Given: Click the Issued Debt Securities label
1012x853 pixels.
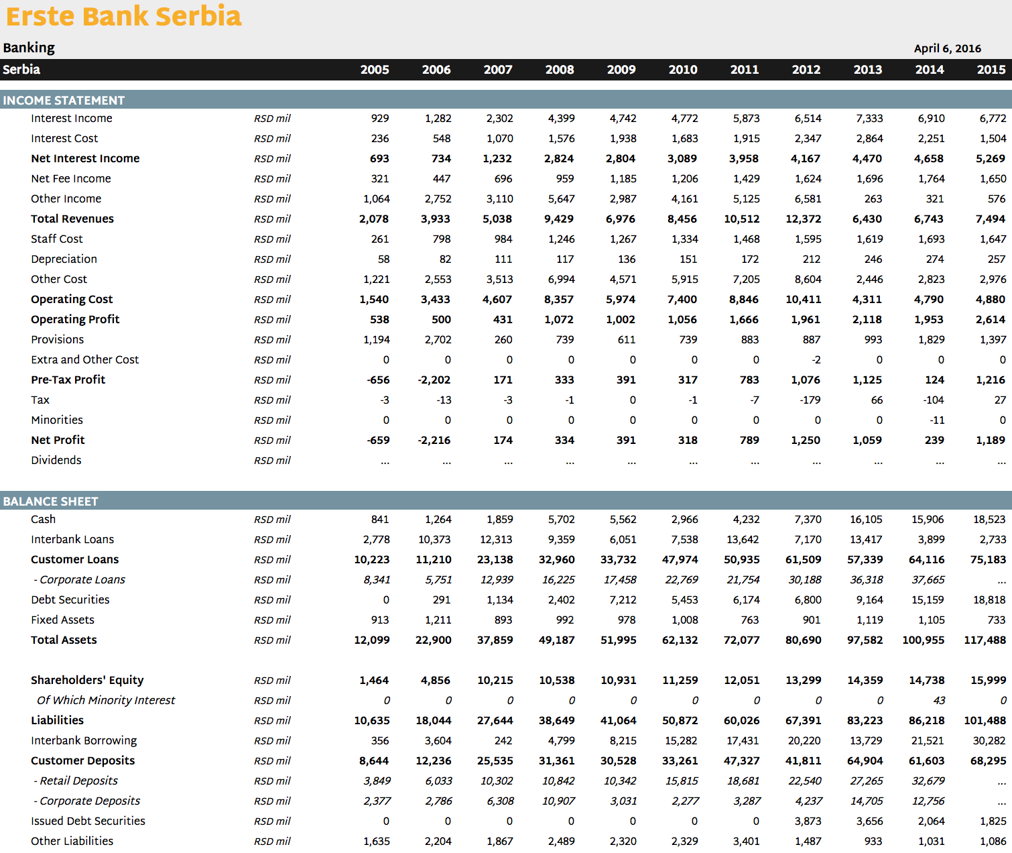Looking at the screenshot, I should tap(88, 821).
